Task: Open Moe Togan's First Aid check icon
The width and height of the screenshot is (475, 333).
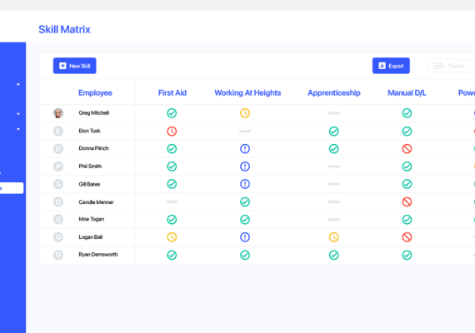Action: tap(172, 220)
